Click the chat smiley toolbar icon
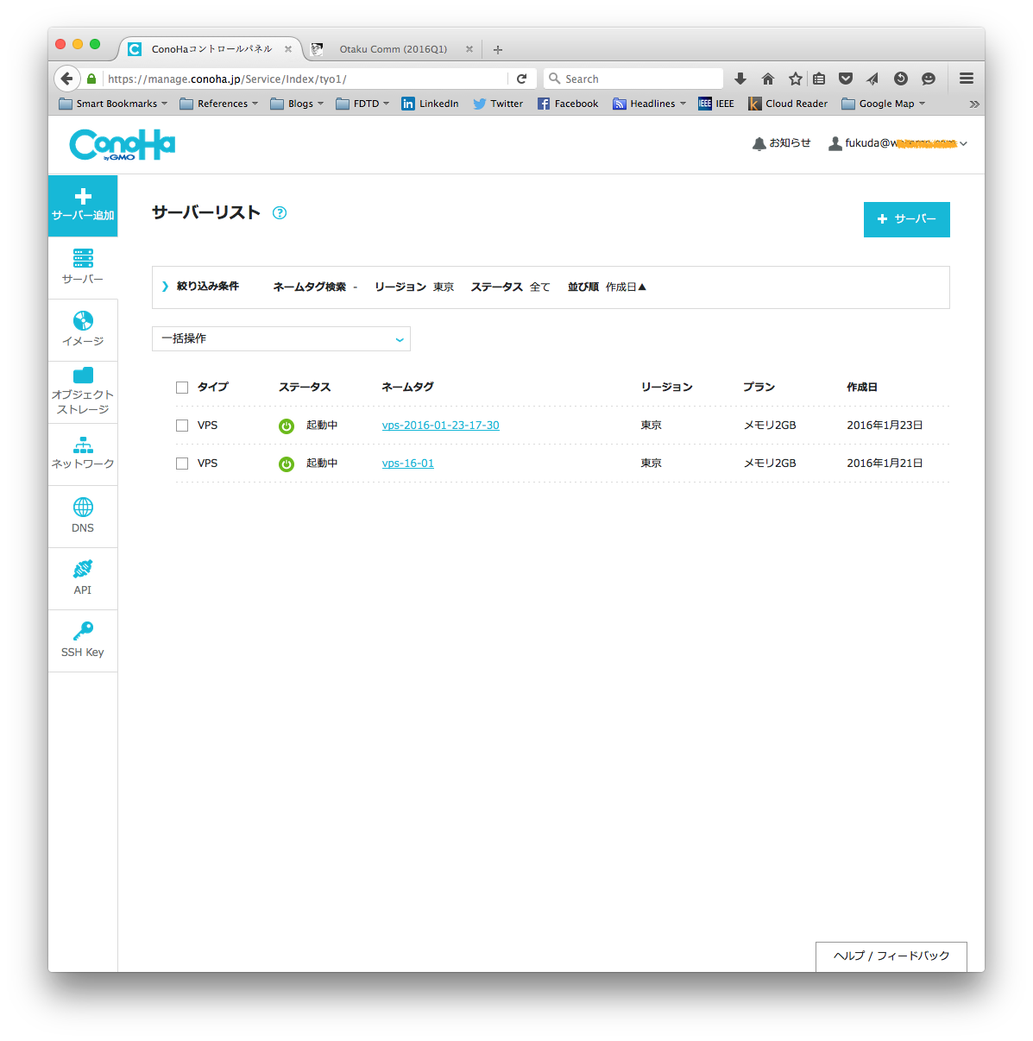 929,79
